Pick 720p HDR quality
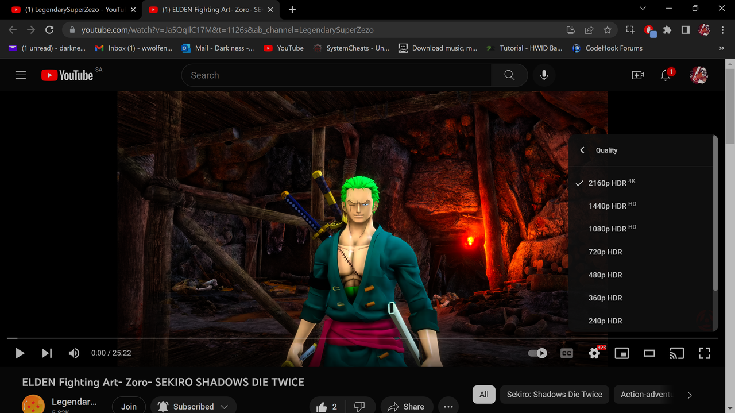This screenshot has height=413, width=735. click(640, 252)
